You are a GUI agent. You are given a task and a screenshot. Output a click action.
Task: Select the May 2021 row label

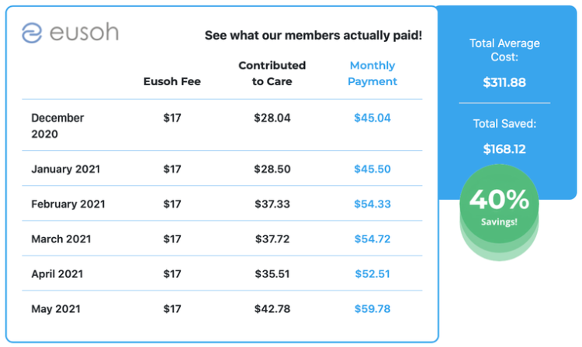point(57,309)
